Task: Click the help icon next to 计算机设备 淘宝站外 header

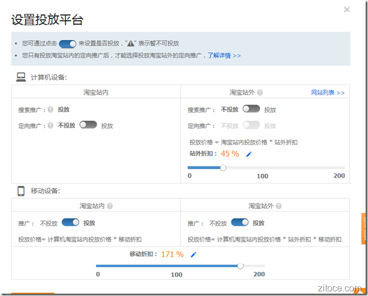Action: click(260, 93)
